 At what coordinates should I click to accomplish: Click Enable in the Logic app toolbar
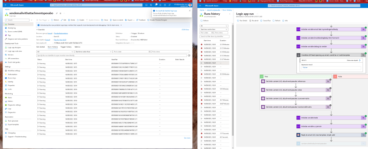click(81, 20)
